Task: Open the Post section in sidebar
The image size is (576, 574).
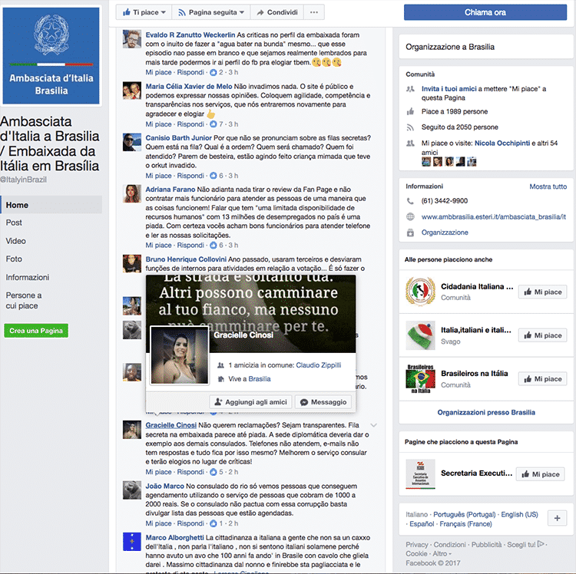Action: coord(14,223)
